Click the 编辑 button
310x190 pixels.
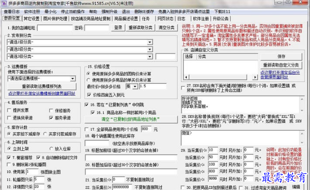click(296, 187)
